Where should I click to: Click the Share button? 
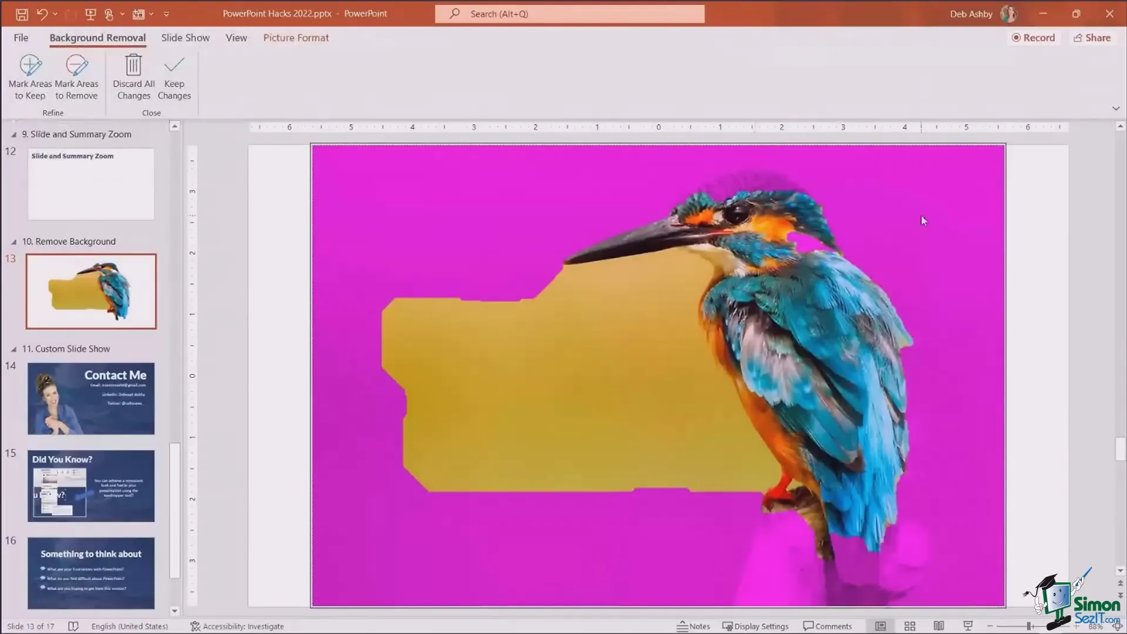1092,38
